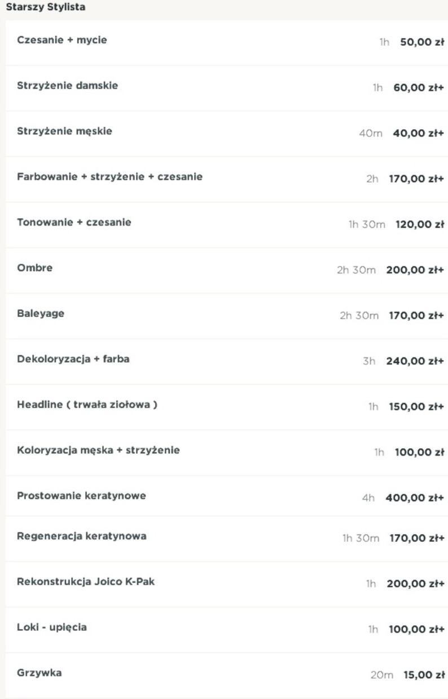Click the 50,00 zł price

coord(422,42)
